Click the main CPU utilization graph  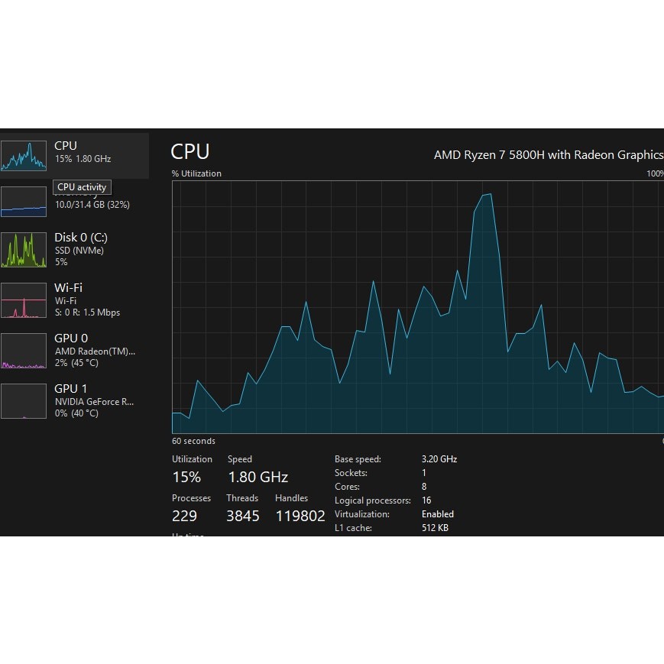coord(418,307)
